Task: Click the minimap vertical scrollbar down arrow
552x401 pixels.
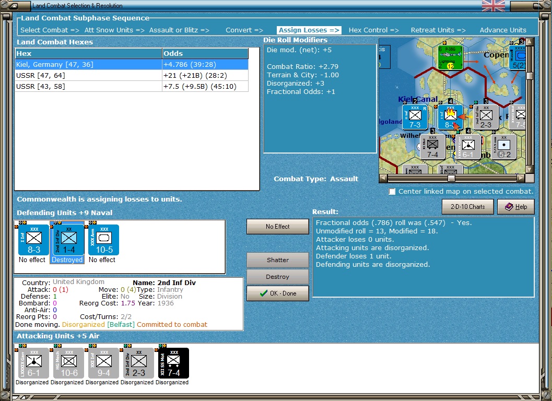Action: (x=530, y=169)
